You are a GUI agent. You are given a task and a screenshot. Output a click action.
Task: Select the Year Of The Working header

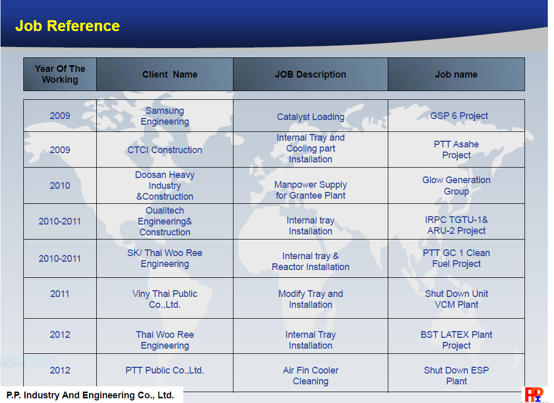click(x=60, y=74)
